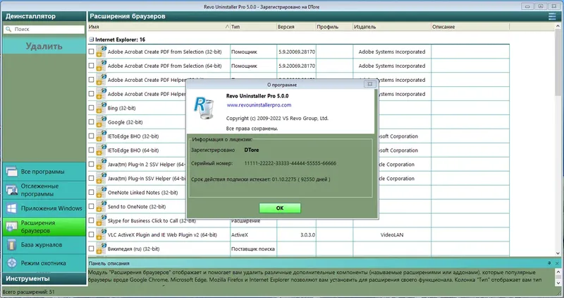
Task: Close the О программе dialog
Action: pos(369,84)
